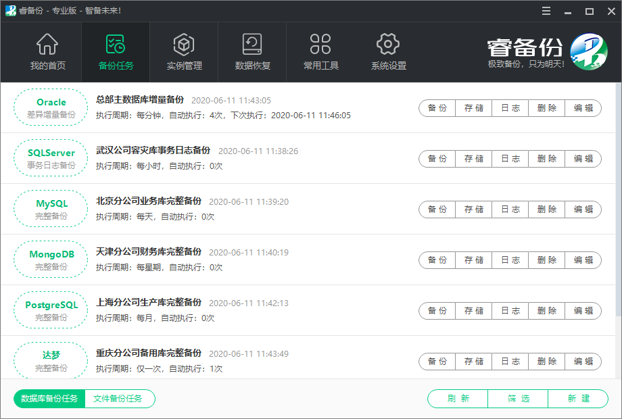Click the PostgreSQL 完整备份 badge
The image size is (622, 419).
51,310
